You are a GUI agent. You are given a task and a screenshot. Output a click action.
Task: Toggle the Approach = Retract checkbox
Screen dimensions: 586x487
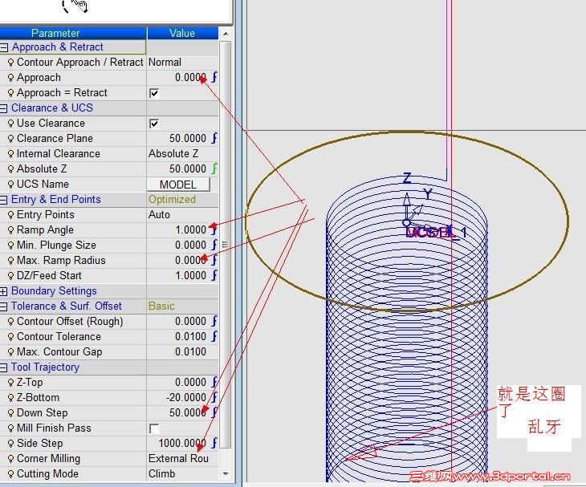click(154, 93)
